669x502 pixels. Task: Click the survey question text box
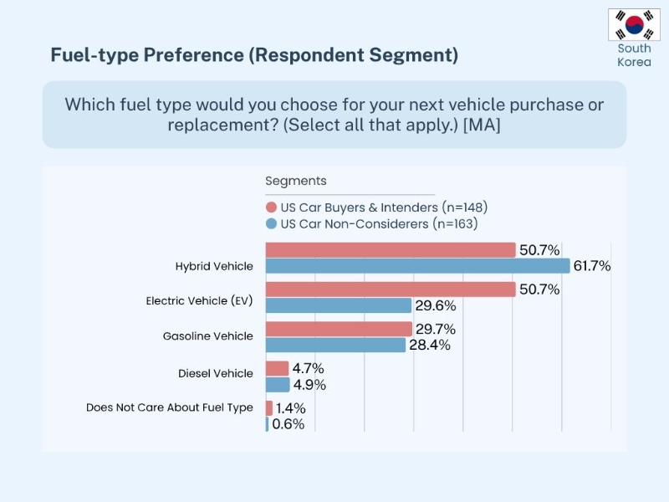click(x=334, y=115)
